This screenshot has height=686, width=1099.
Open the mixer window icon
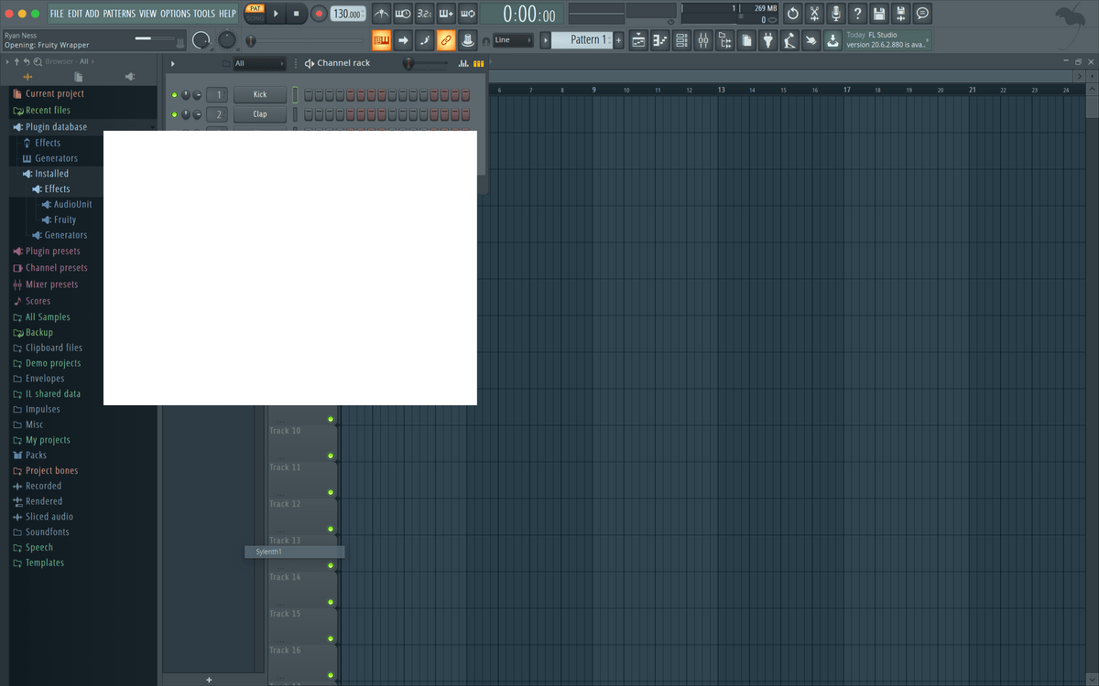pyautogui.click(x=703, y=40)
